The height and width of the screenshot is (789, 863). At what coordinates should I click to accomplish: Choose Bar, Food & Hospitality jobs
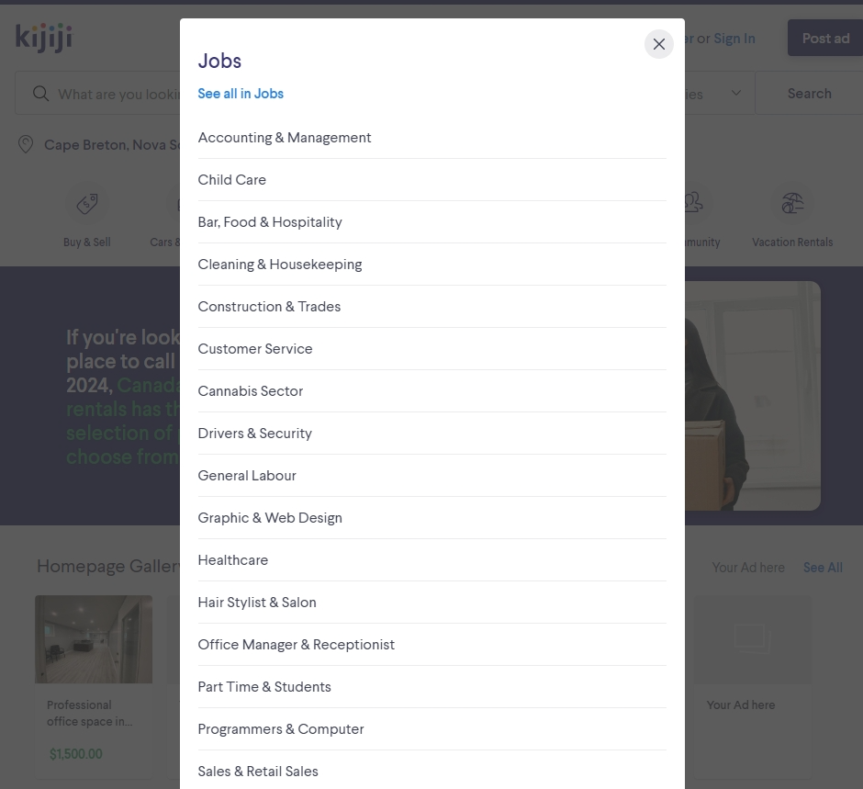[270, 222]
